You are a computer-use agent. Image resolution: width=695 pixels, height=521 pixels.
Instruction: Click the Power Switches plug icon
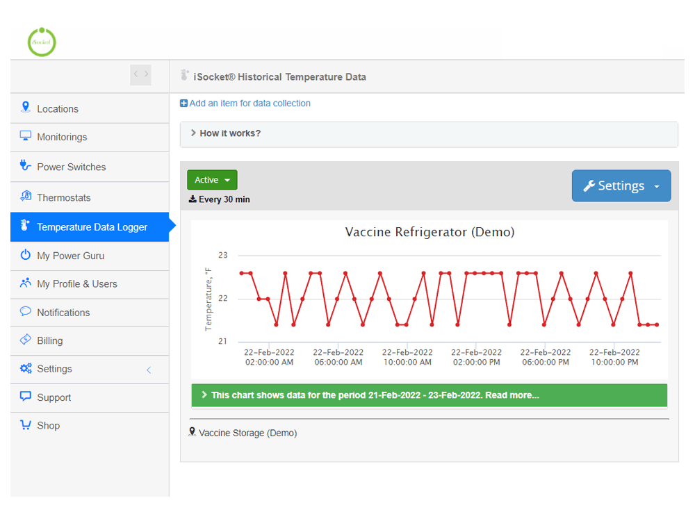(26, 166)
